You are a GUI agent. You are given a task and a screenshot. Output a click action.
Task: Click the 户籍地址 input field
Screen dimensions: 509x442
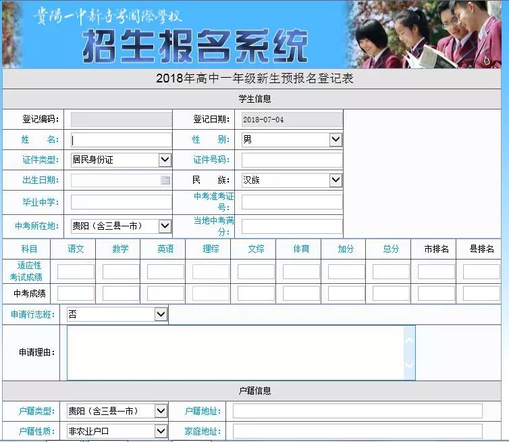tap(357, 411)
